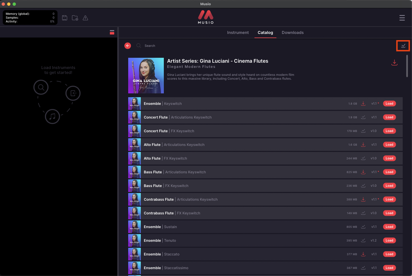Open the Downloads tab

(293, 33)
